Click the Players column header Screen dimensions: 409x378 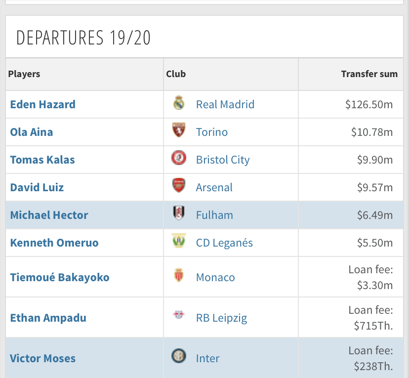point(24,74)
